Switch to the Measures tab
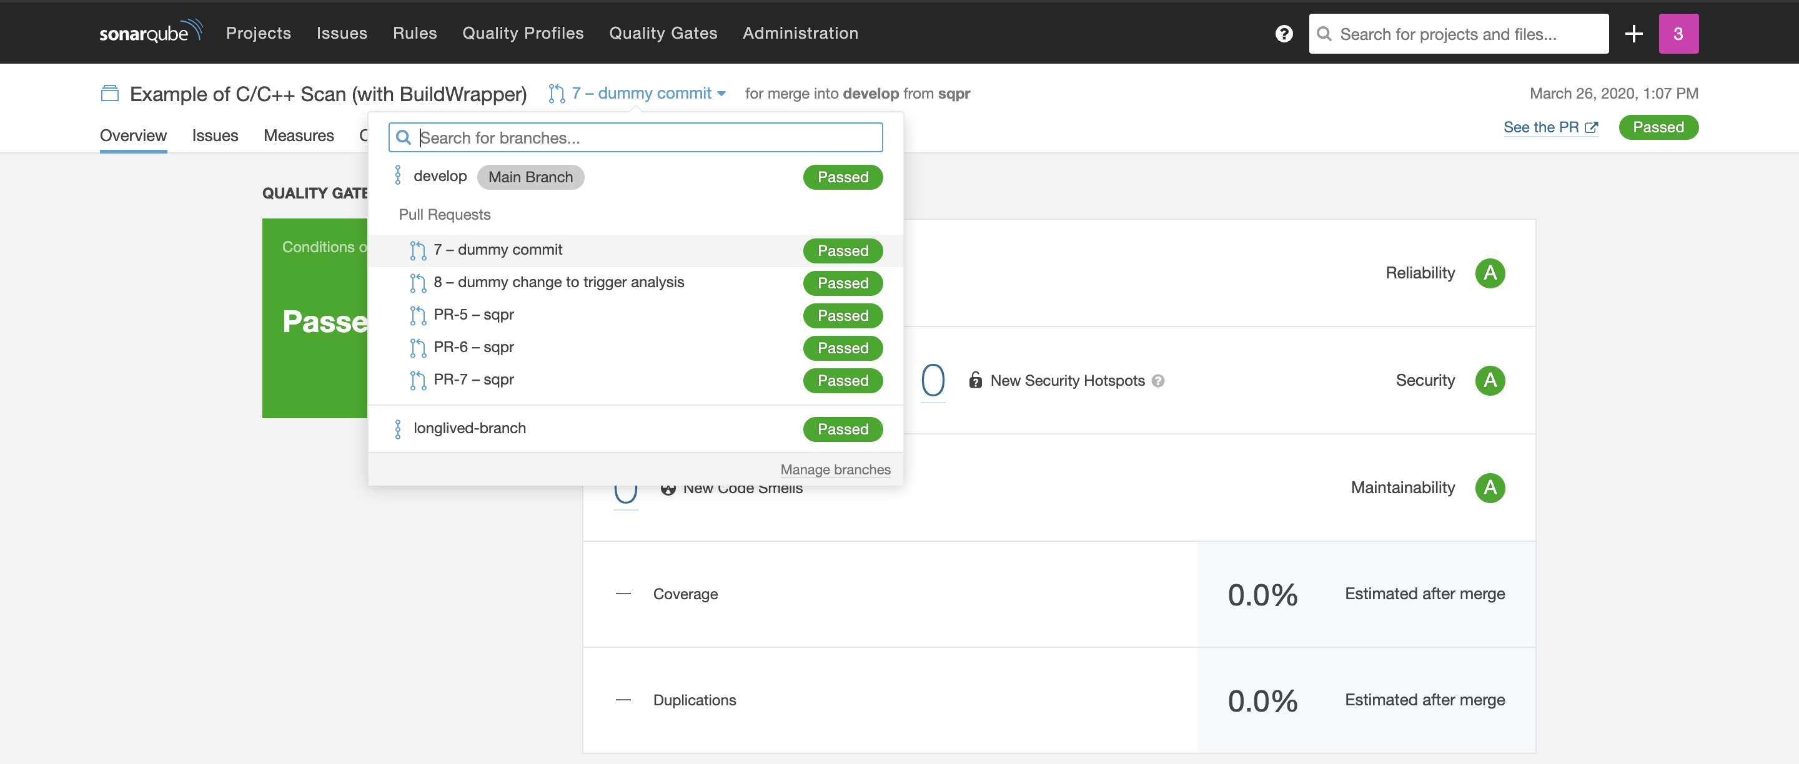1799x764 pixels. point(298,135)
